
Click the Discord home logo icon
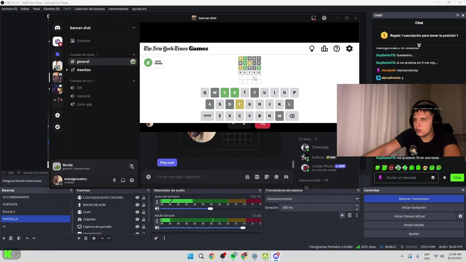click(x=58, y=28)
